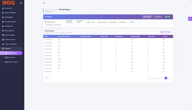Click the Bilet raporu icon

pos(6,58)
